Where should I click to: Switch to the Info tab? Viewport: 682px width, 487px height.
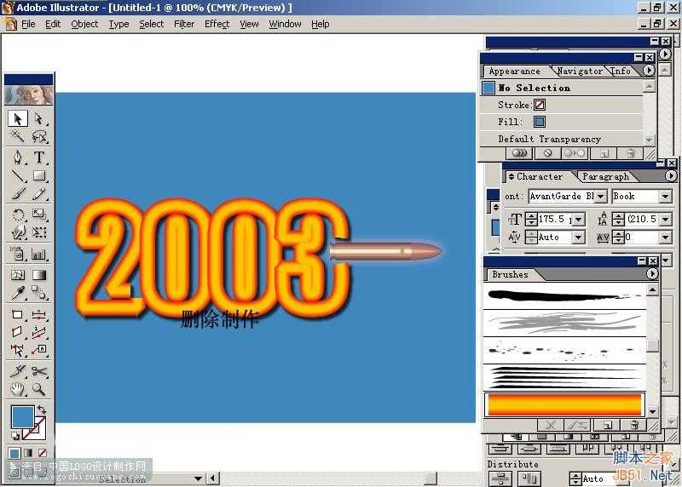click(621, 71)
